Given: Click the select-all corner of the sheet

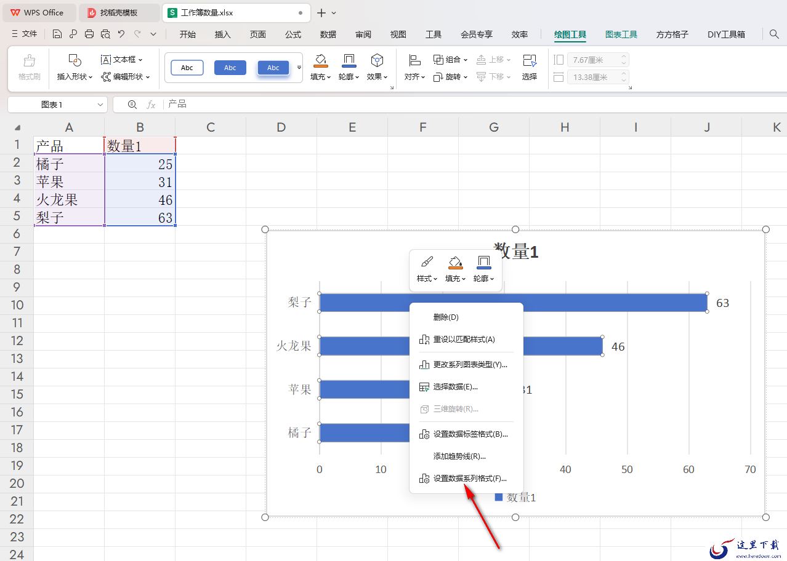Looking at the screenshot, I should click(17, 128).
